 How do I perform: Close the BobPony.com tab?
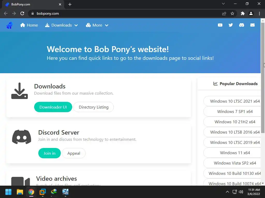coord(60,4)
